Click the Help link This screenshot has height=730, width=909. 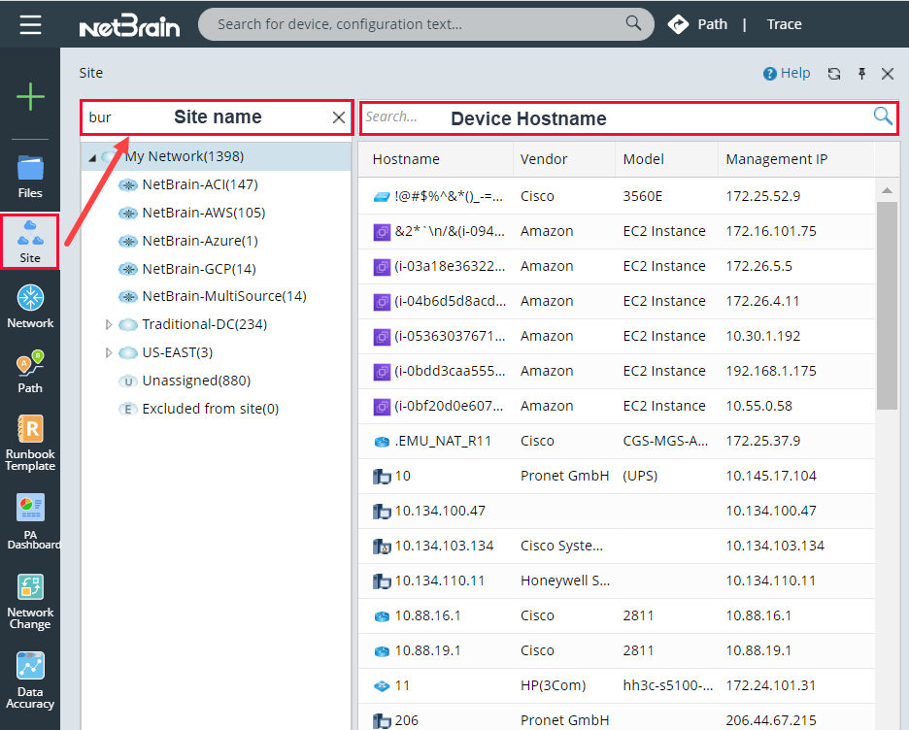787,73
